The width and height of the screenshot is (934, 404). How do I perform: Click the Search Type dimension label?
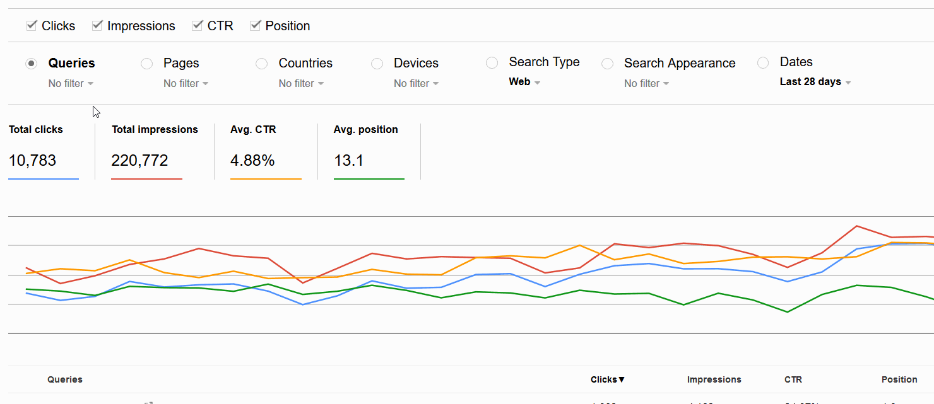click(x=544, y=62)
